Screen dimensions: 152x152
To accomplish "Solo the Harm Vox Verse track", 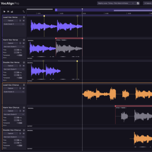I will pyautogui.click(x=20, y=43).
